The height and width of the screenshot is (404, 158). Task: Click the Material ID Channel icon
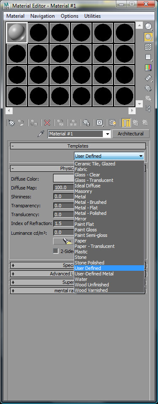pos(99,123)
